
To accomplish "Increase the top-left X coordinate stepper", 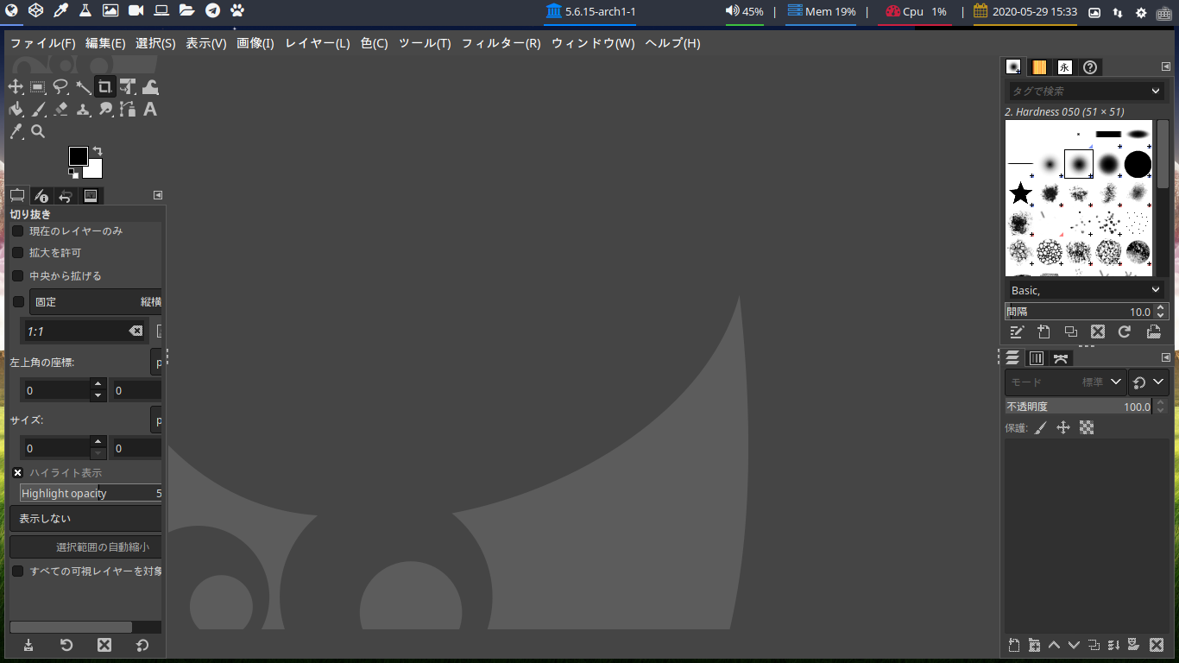I will click(x=98, y=384).
